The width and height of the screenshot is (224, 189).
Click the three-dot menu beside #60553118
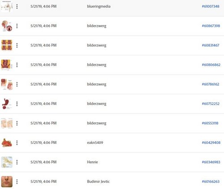[17, 123]
